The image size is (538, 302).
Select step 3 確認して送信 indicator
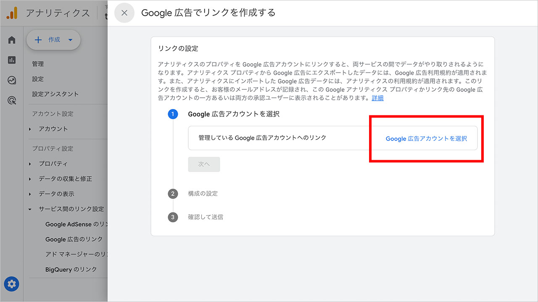173,217
